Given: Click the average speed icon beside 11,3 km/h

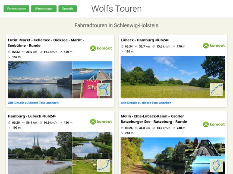Looking at the screenshot, I should pos(41,52).
